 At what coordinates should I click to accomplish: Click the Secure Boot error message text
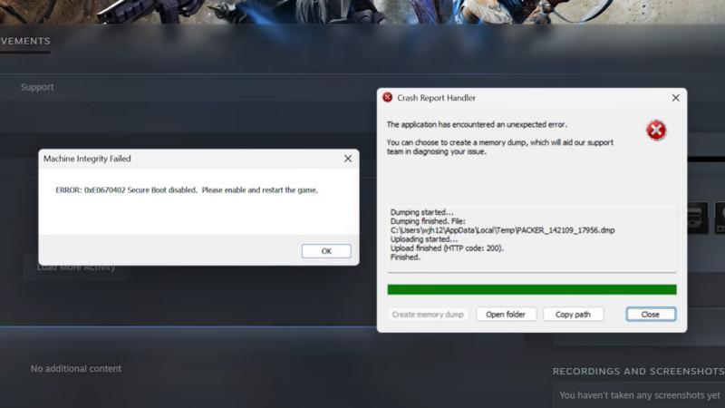click(187, 190)
